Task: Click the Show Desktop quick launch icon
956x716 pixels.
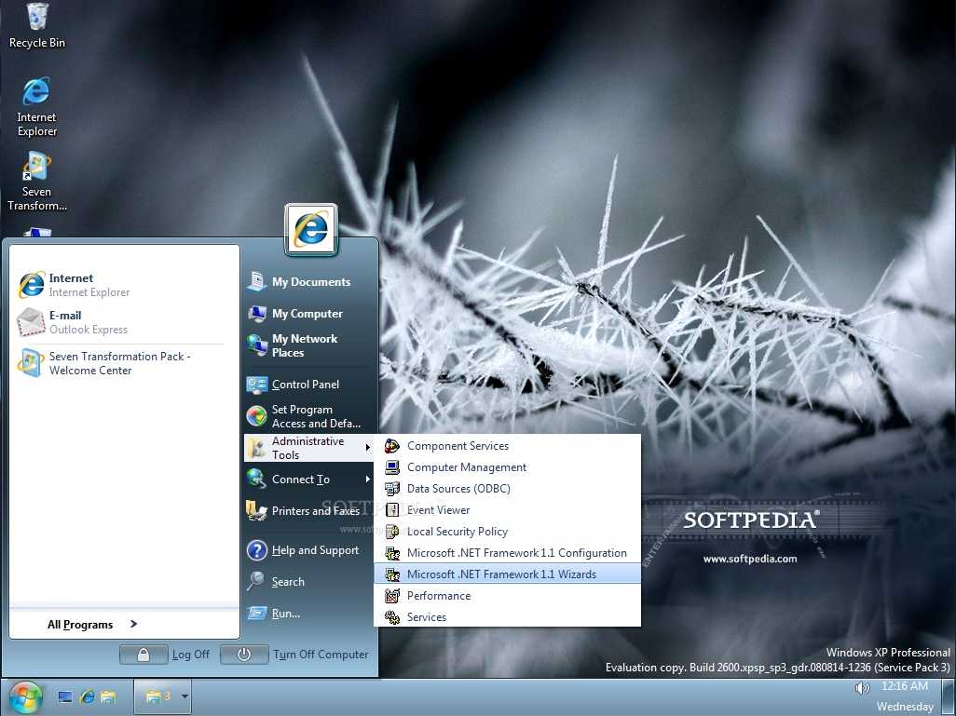Action: coord(65,696)
